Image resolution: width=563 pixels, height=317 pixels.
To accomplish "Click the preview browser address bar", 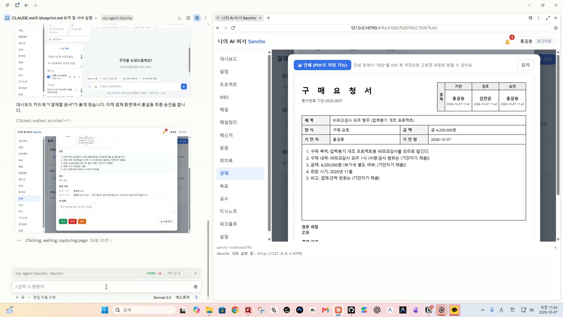I will tap(394, 28).
